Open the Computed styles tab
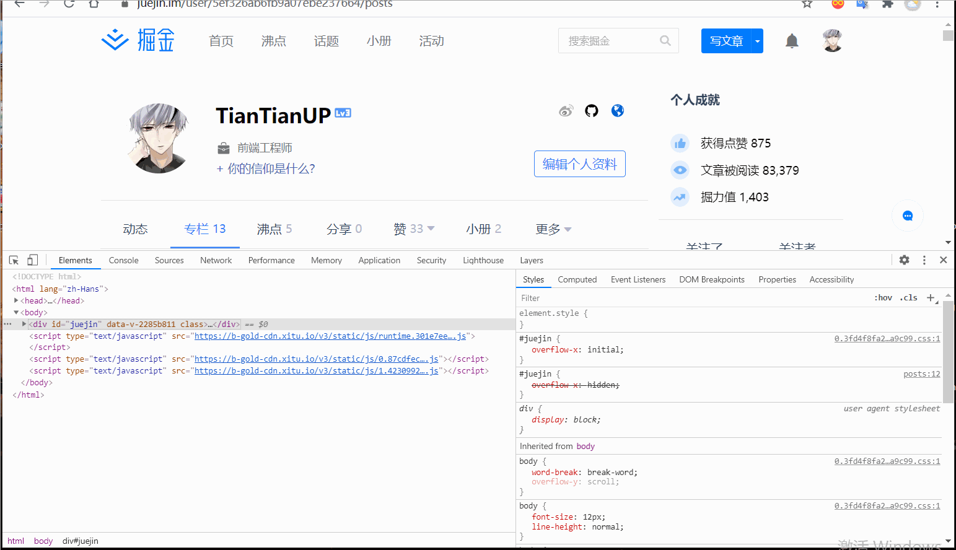The height and width of the screenshot is (550, 956). pos(577,279)
